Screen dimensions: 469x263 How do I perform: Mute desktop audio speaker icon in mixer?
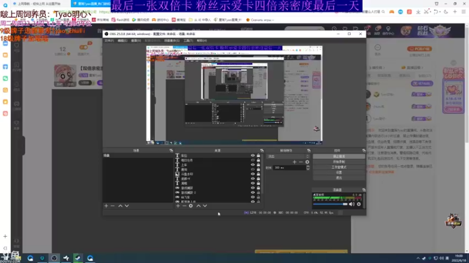[352, 204]
